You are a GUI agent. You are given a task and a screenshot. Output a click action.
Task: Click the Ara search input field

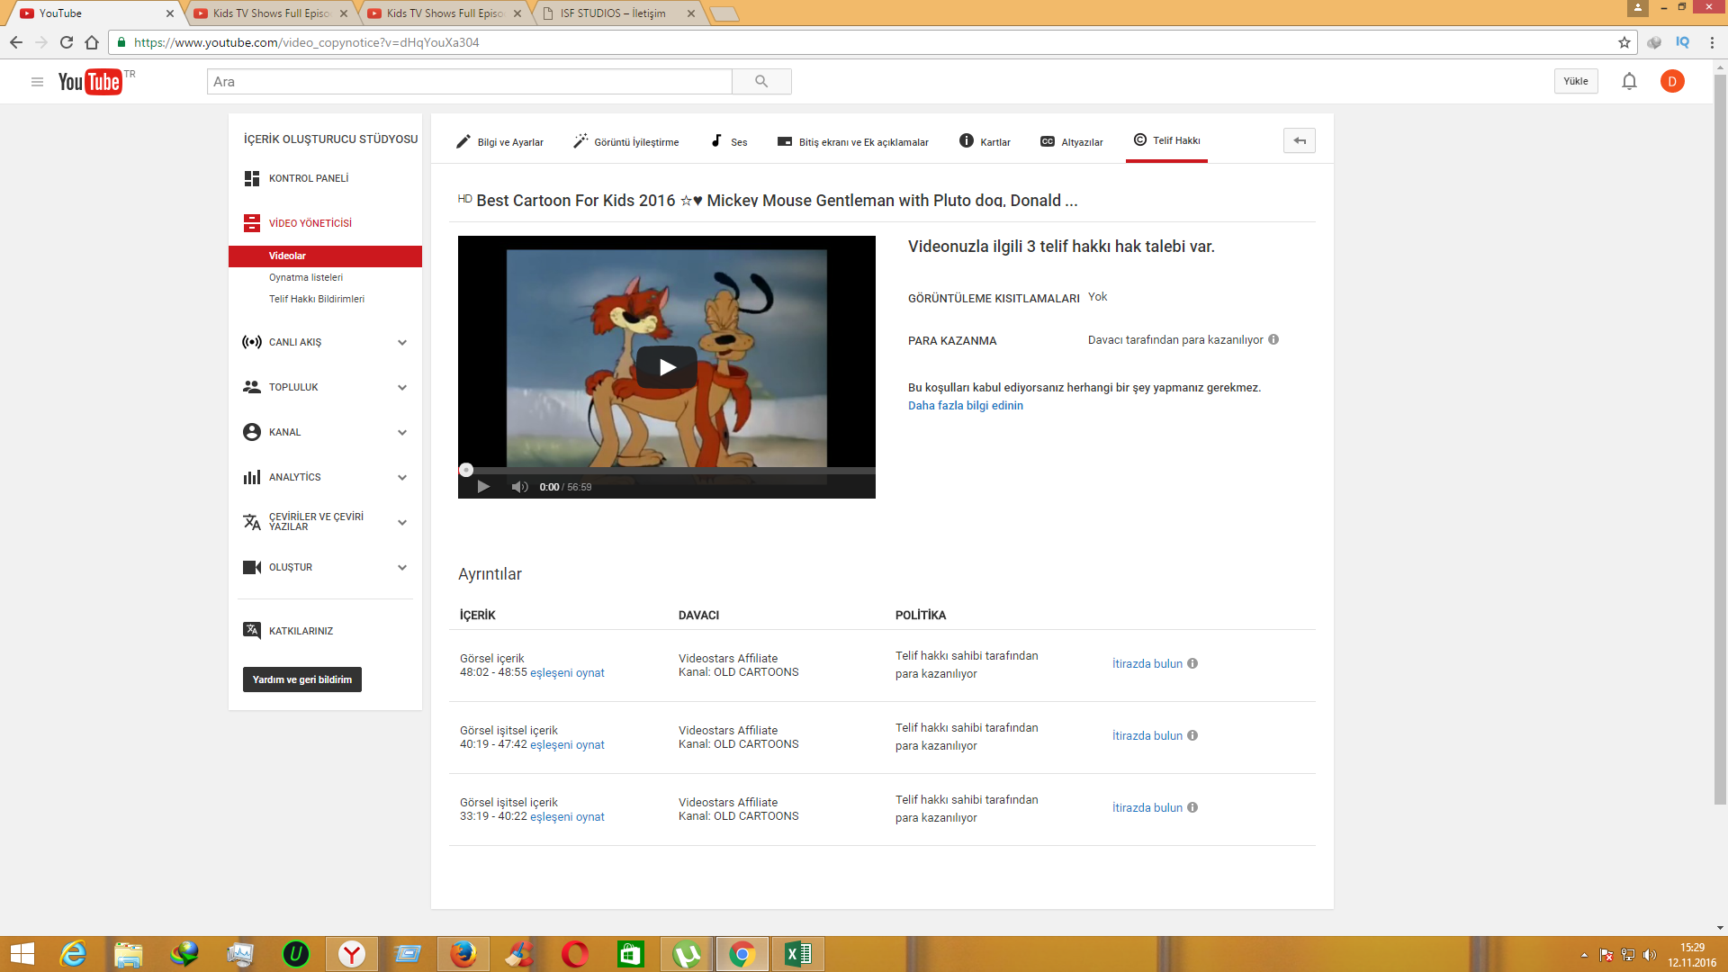pos(470,82)
